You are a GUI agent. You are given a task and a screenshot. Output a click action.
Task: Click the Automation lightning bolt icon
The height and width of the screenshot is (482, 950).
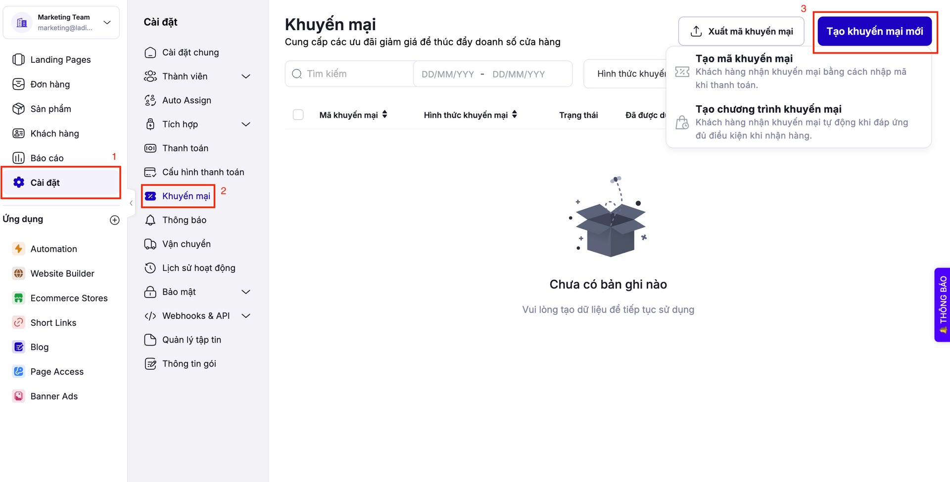point(18,249)
